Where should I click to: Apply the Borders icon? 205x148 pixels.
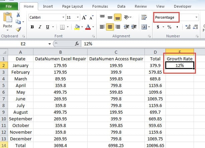[x=62, y=27]
